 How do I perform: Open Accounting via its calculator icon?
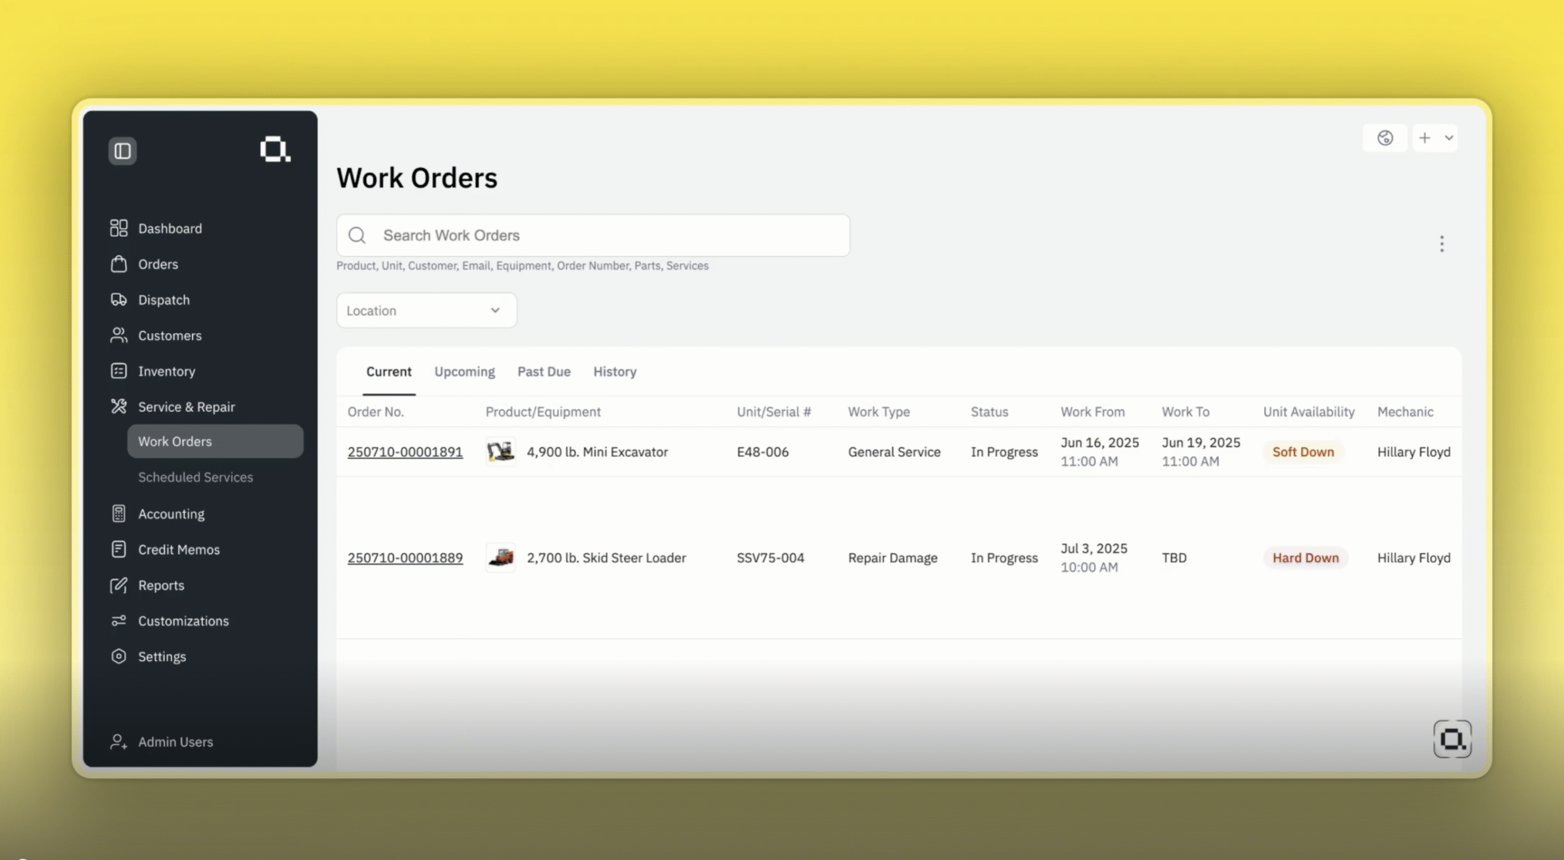click(x=119, y=513)
